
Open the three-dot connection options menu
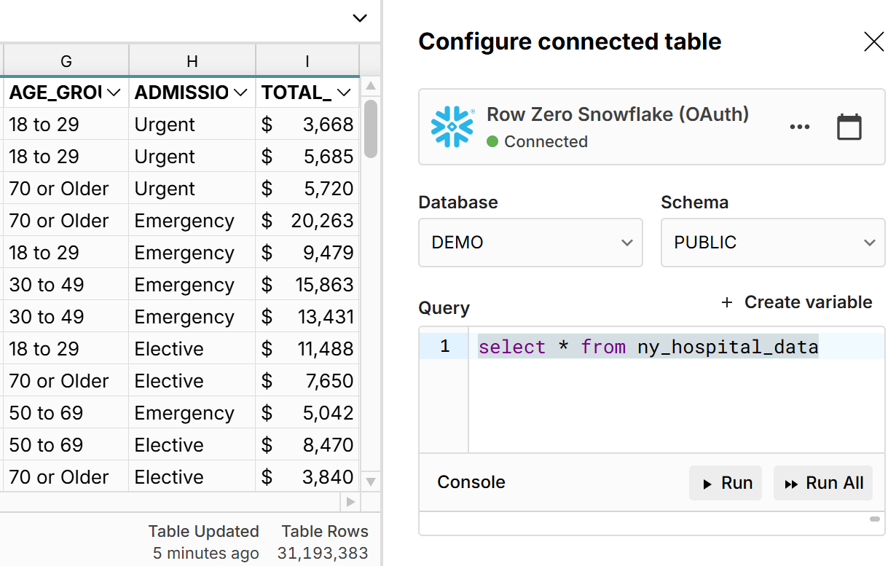799,127
